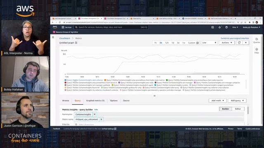This screenshot has height=148, width=264.
Task: Click Switch to your original interface
Action: coord(235,38)
